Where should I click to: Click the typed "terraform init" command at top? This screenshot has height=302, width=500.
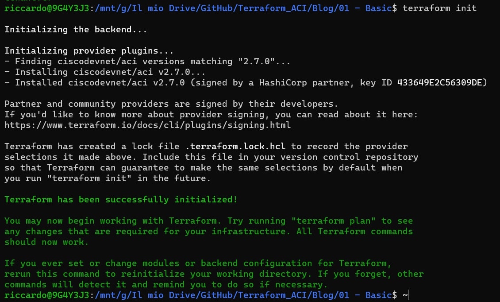point(439,8)
